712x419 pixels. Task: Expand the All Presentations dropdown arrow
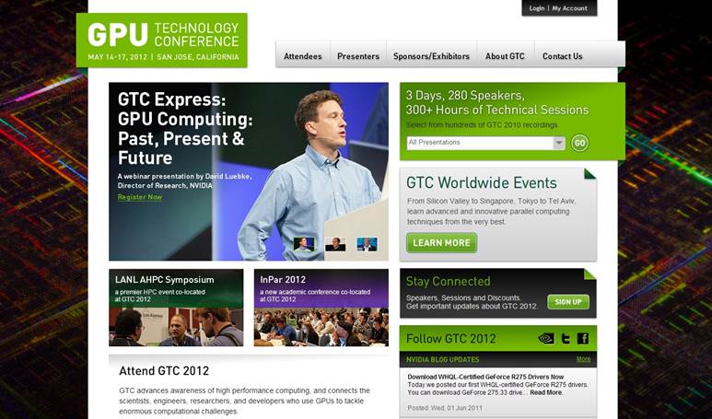point(559,143)
